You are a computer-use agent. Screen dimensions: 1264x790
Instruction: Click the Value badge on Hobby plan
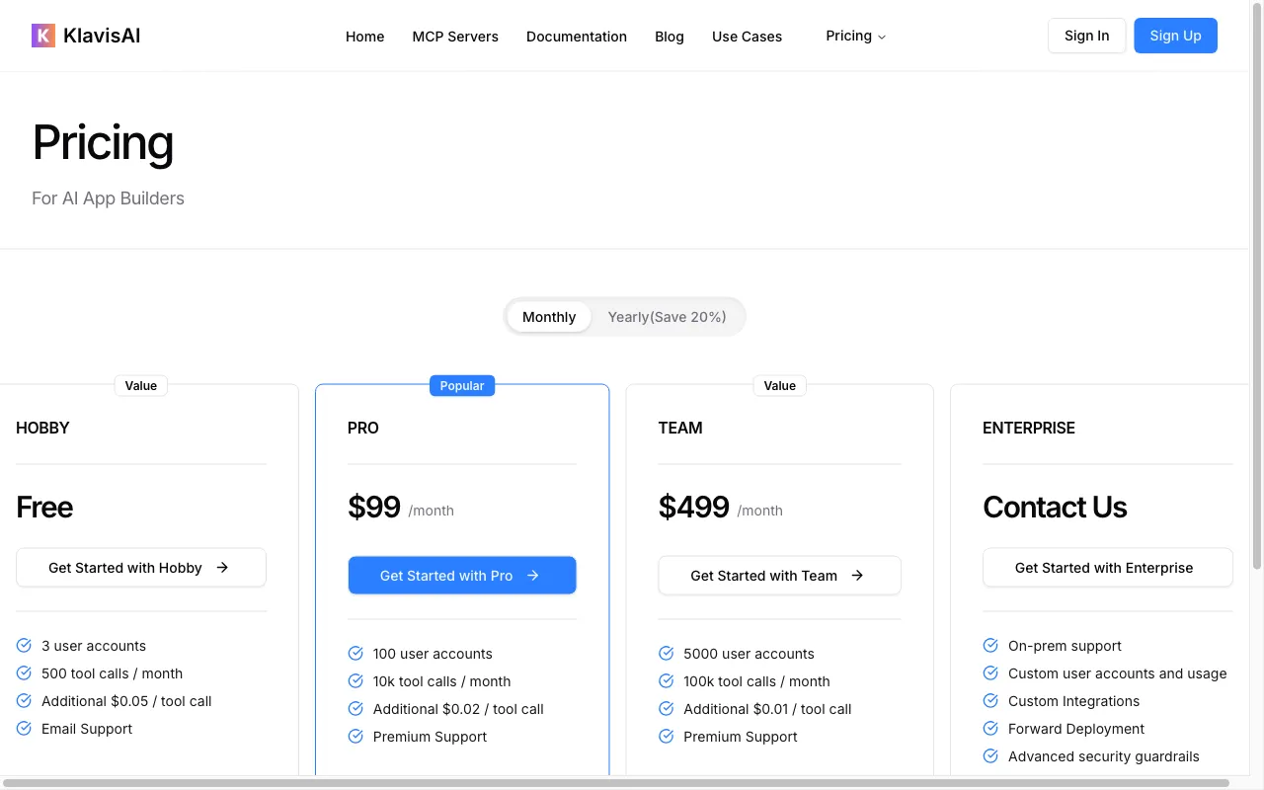click(141, 386)
